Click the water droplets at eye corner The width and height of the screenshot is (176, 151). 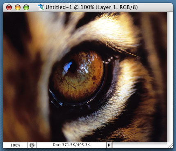pyautogui.click(x=109, y=60)
